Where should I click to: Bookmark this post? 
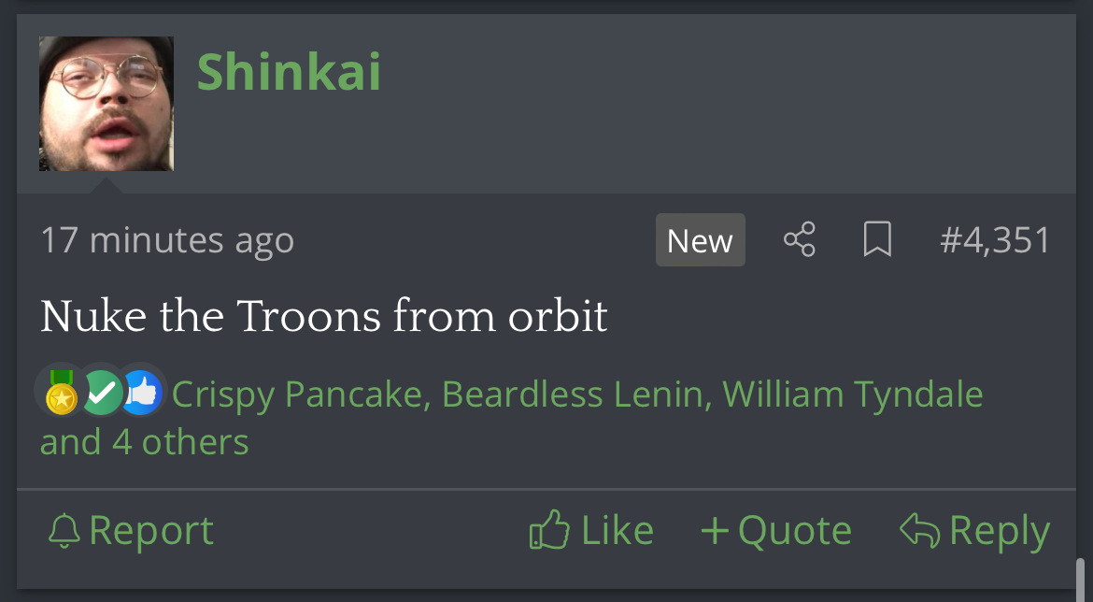(876, 240)
